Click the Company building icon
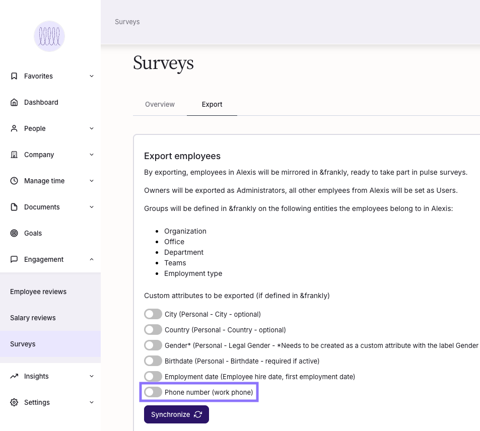 point(14,155)
